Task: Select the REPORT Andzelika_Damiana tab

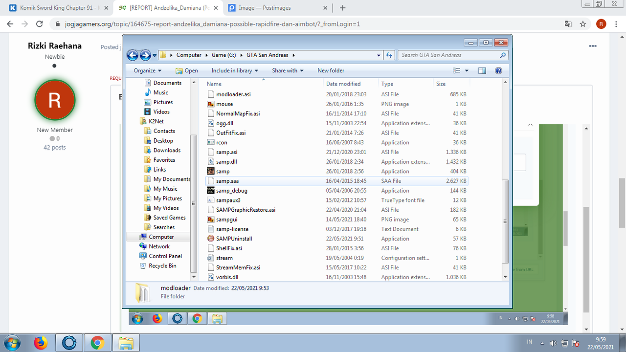Action: point(168,8)
